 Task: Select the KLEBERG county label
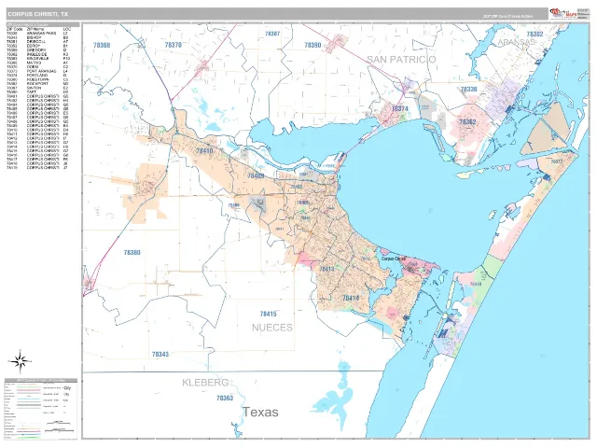[x=205, y=383]
